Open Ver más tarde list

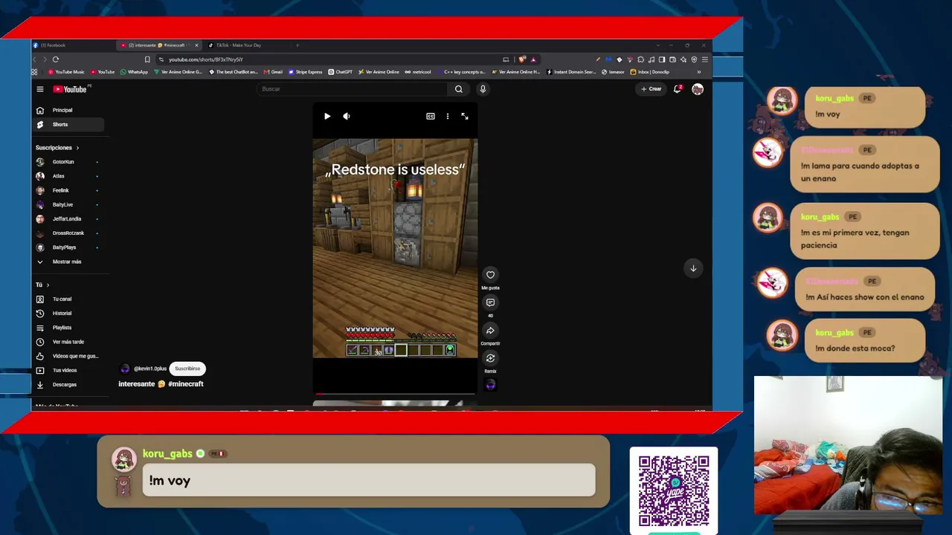[x=68, y=342]
